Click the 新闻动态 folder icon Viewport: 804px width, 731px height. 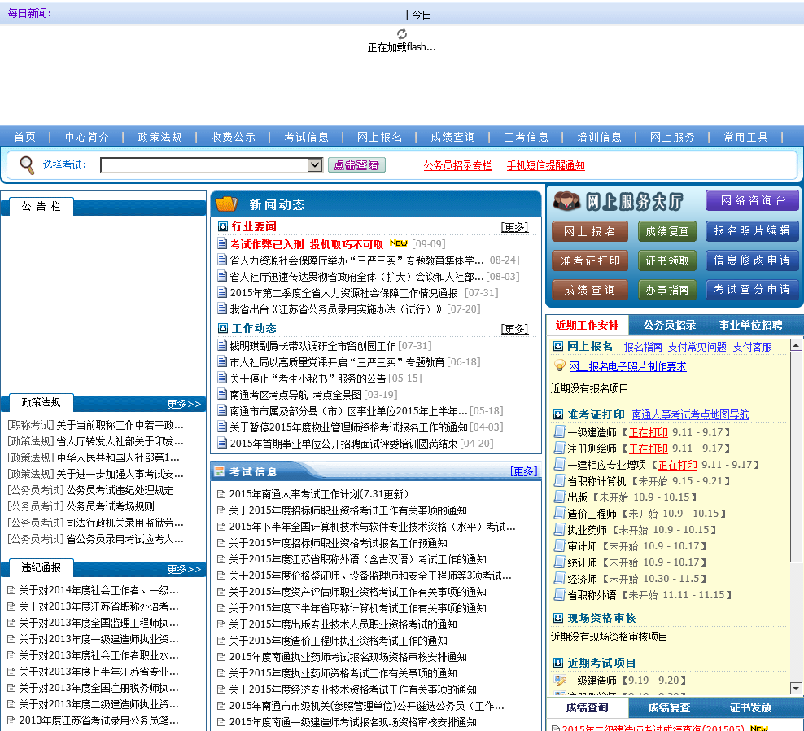[227, 204]
